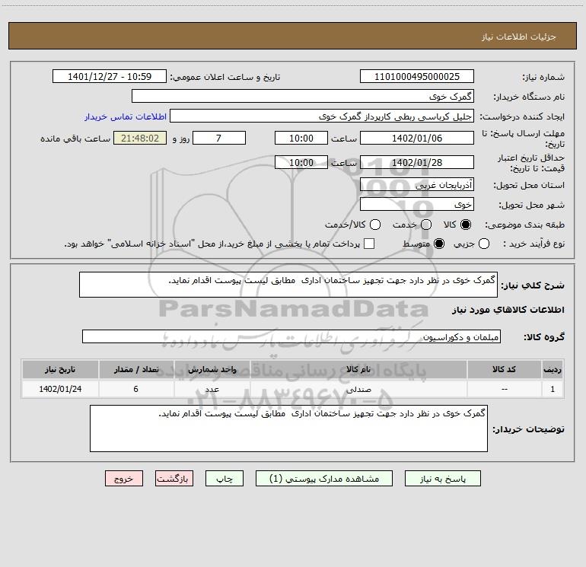Viewport: 586px width, 567px height.
Task: Click the تاریخ نیاز column header
Action: click(x=60, y=369)
